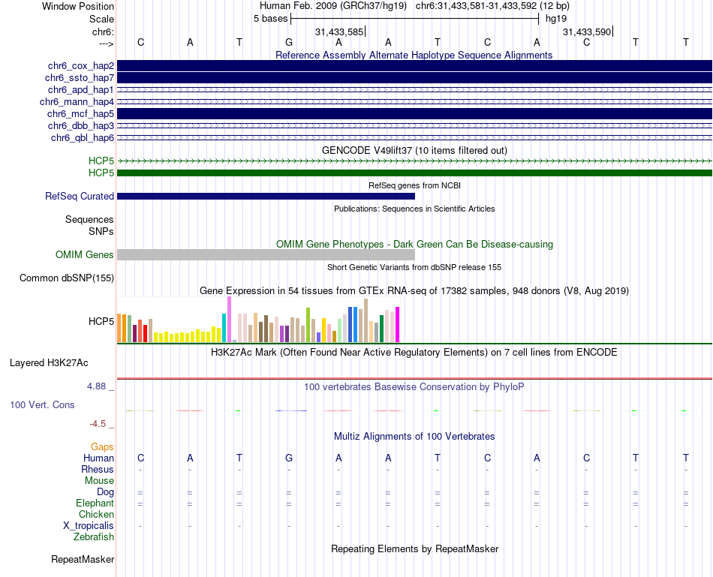Viewport: 713px width, 577px height.
Task: Click the RefSeq Curated track label
Action: [x=79, y=196]
